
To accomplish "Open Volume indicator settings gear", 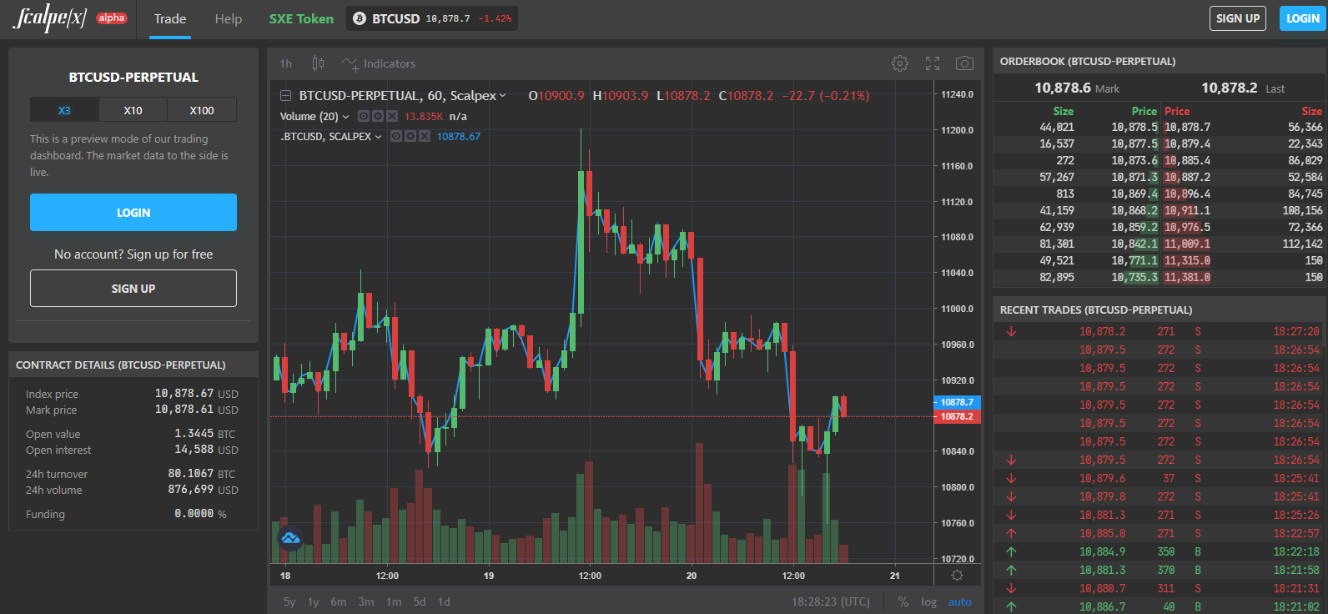I will [378, 117].
